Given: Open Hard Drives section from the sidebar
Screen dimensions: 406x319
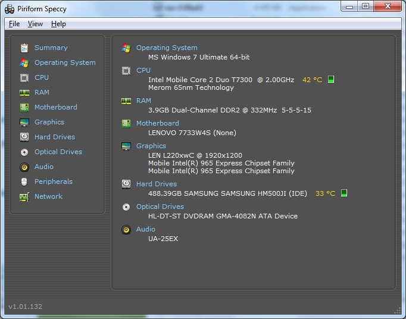Looking at the screenshot, I should coord(55,137).
